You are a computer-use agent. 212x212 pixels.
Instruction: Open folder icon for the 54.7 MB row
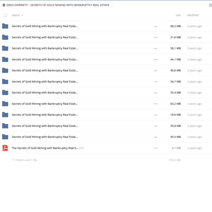[x=5, y=82]
